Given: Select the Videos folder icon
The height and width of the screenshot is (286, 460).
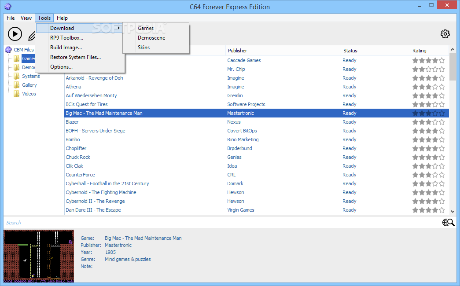Looking at the screenshot, I should (17, 94).
